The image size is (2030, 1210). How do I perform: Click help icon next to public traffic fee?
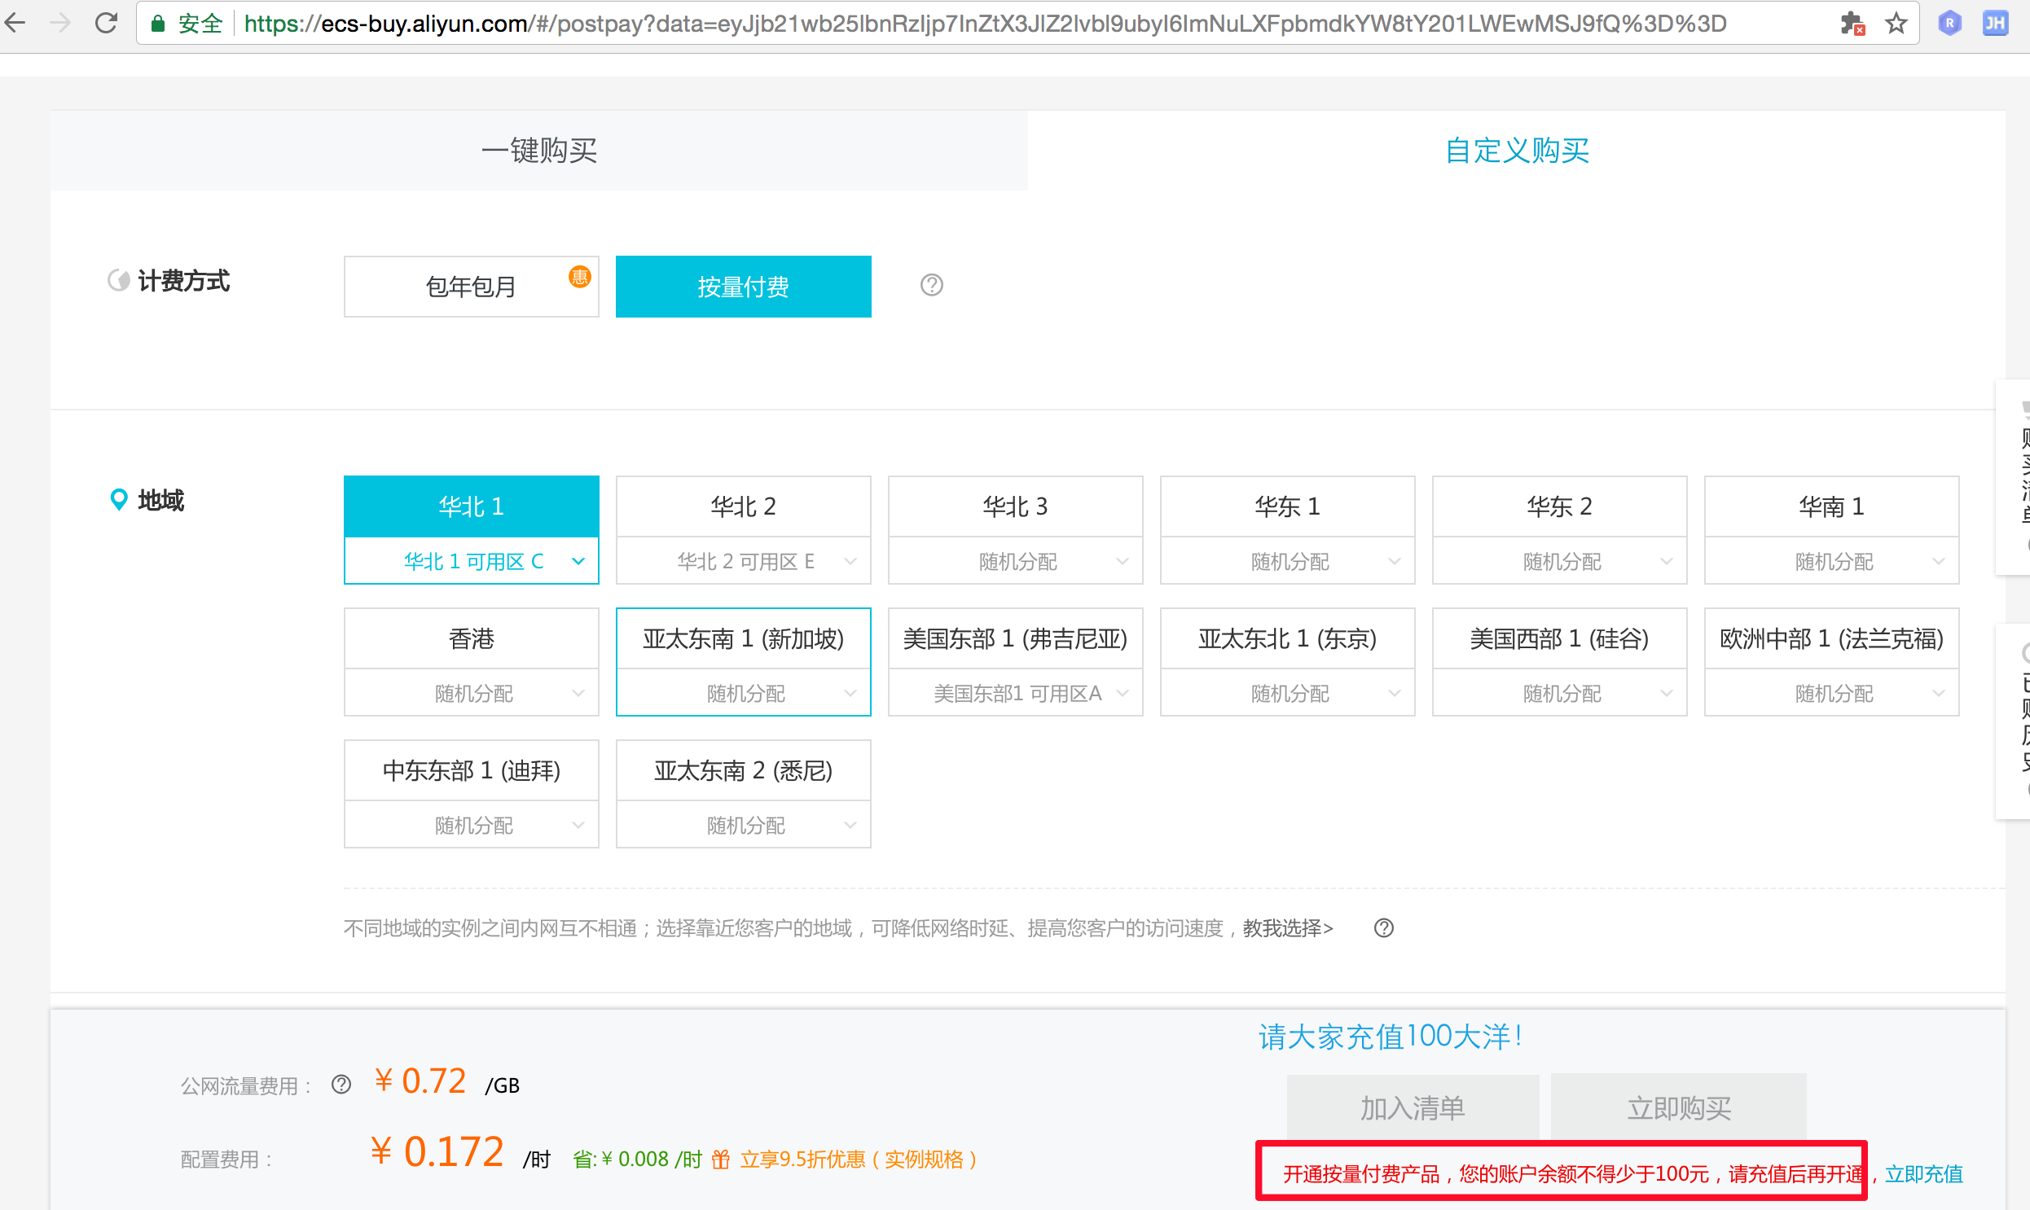341,1085
